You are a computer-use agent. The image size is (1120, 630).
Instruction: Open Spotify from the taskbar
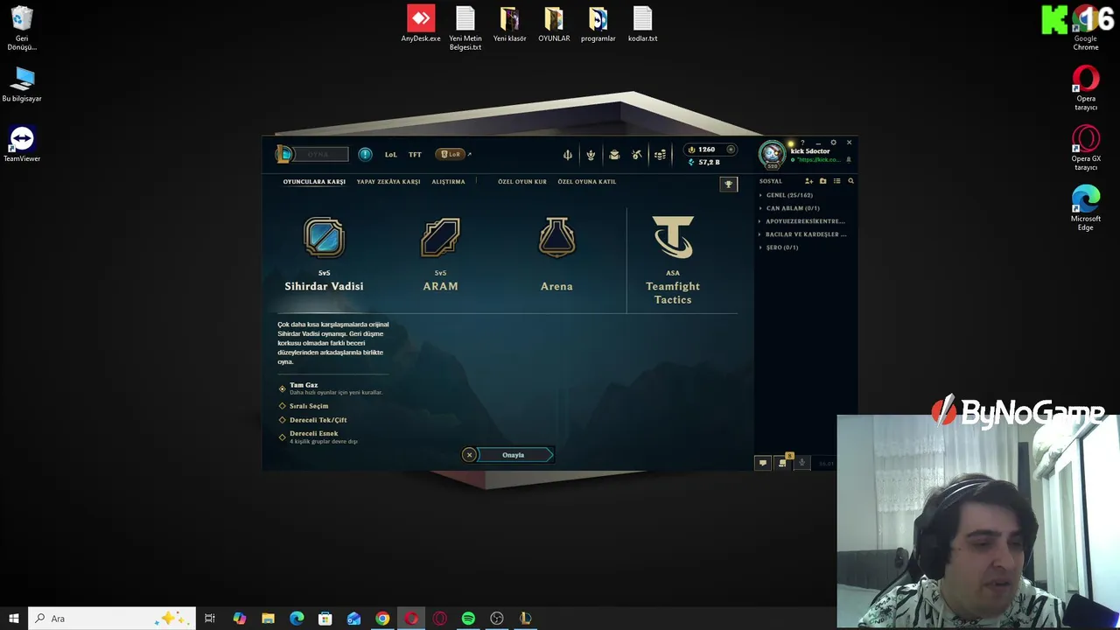[x=468, y=619]
